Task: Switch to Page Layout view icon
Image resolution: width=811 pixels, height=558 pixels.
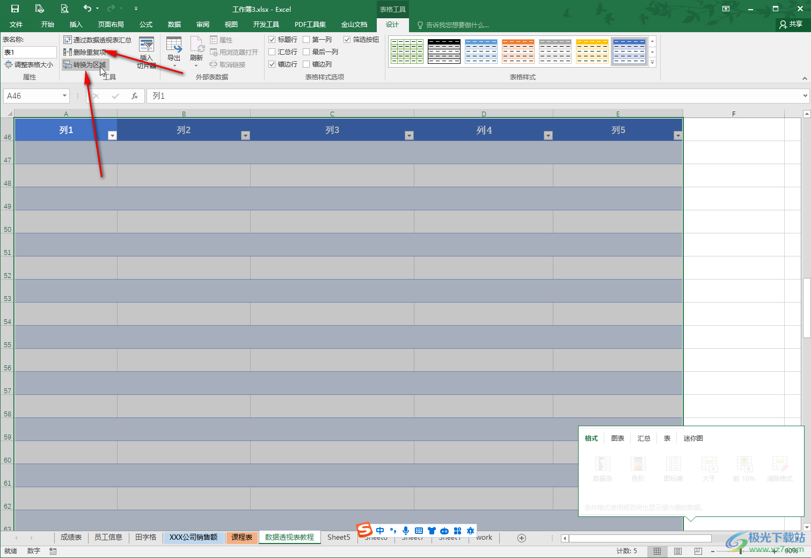Action: (678, 551)
